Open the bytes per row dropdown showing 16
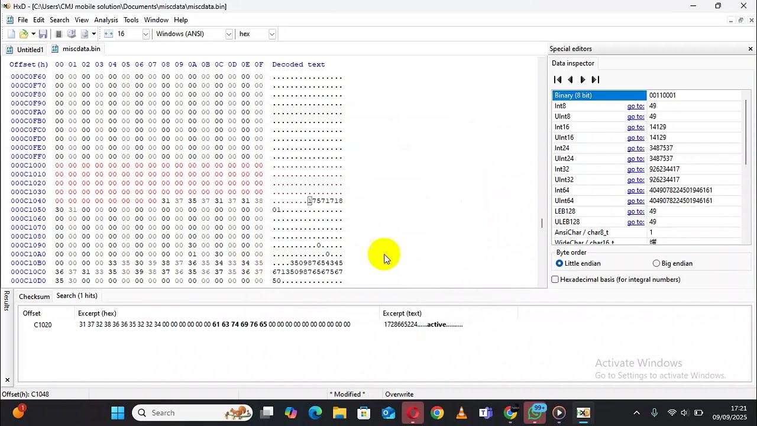The height and width of the screenshot is (426, 757). (145, 34)
